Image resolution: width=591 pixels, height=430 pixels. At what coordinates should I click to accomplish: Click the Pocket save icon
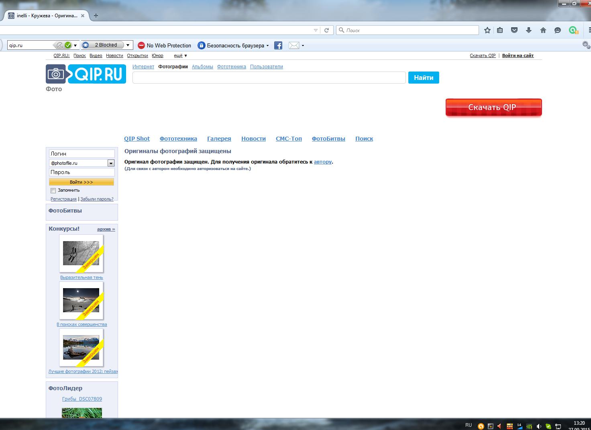514,30
